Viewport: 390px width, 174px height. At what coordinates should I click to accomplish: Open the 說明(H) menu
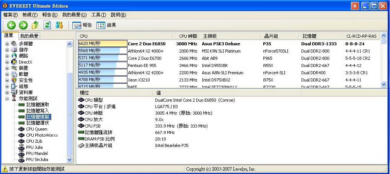[x=118, y=15]
